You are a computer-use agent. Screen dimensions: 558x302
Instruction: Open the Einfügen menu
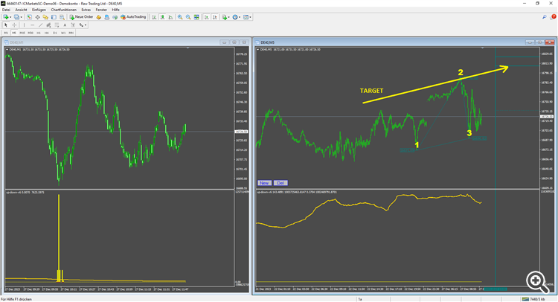click(x=39, y=10)
